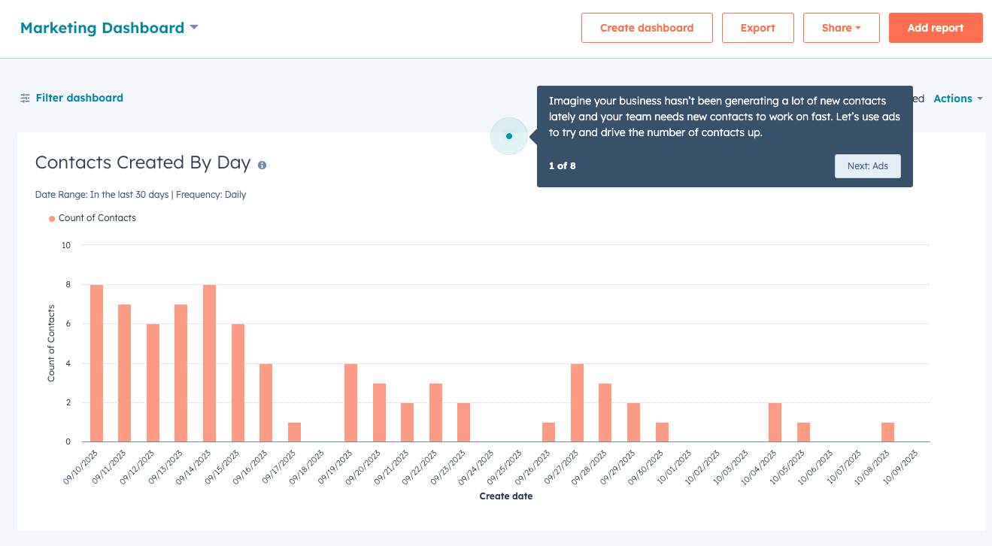Select the 10/04/2023 bar

click(775, 422)
